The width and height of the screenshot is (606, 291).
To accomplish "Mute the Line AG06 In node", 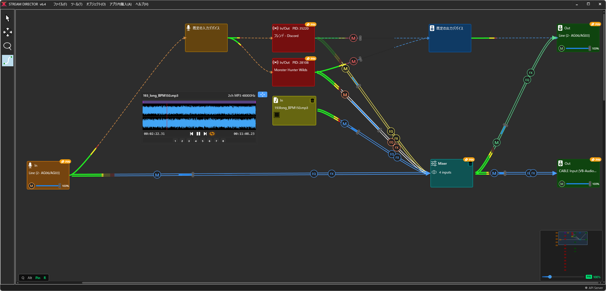I will pos(32,186).
